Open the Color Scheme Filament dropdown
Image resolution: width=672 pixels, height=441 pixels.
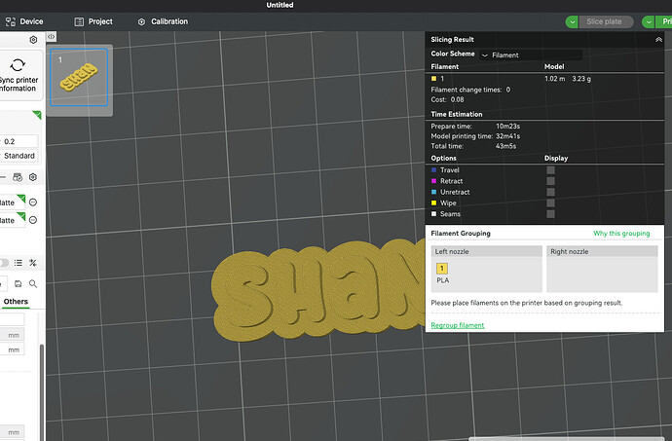click(531, 55)
